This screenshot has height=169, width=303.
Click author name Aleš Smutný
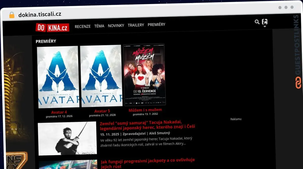click(160, 133)
